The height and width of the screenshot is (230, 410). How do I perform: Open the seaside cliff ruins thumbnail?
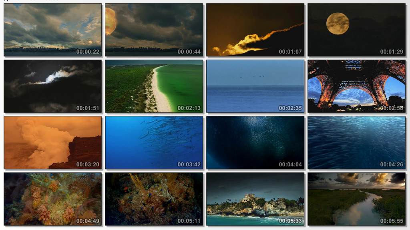point(255,199)
